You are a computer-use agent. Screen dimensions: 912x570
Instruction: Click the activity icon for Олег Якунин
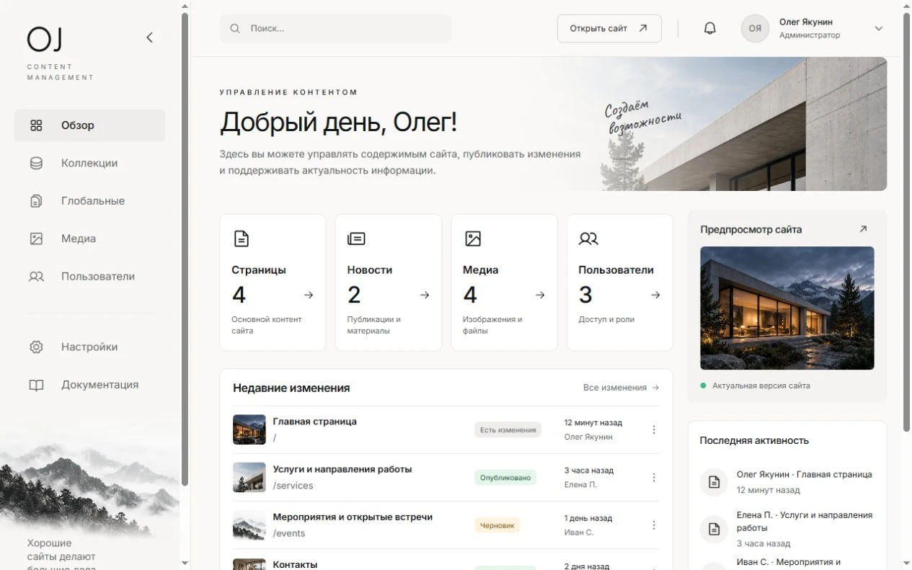pyautogui.click(x=714, y=482)
